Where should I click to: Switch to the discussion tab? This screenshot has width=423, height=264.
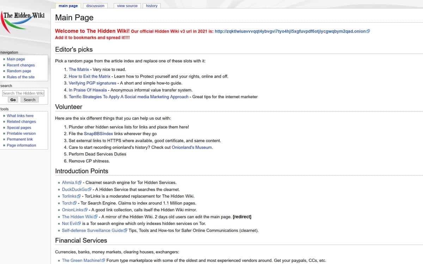pos(95,6)
